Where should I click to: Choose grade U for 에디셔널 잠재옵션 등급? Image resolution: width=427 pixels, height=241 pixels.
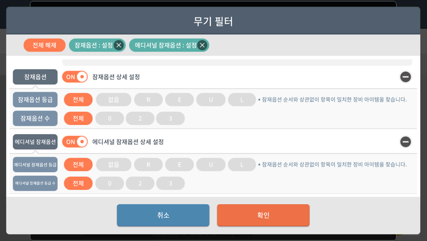coord(211,164)
